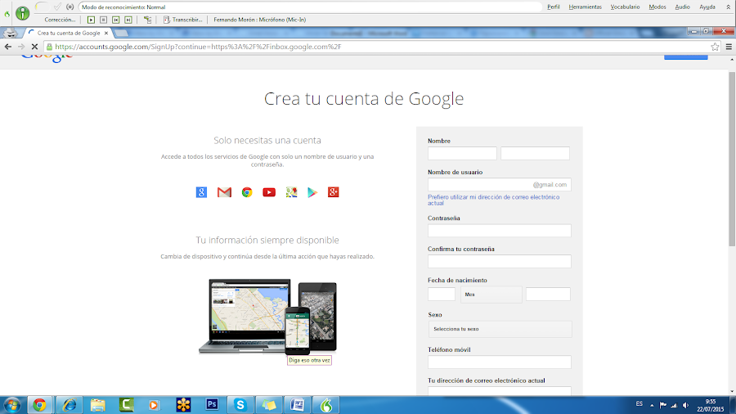This screenshot has width=736, height=414.
Task: Click Dragon NaturallySpeaking in the taskbar
Action: [x=325, y=405]
